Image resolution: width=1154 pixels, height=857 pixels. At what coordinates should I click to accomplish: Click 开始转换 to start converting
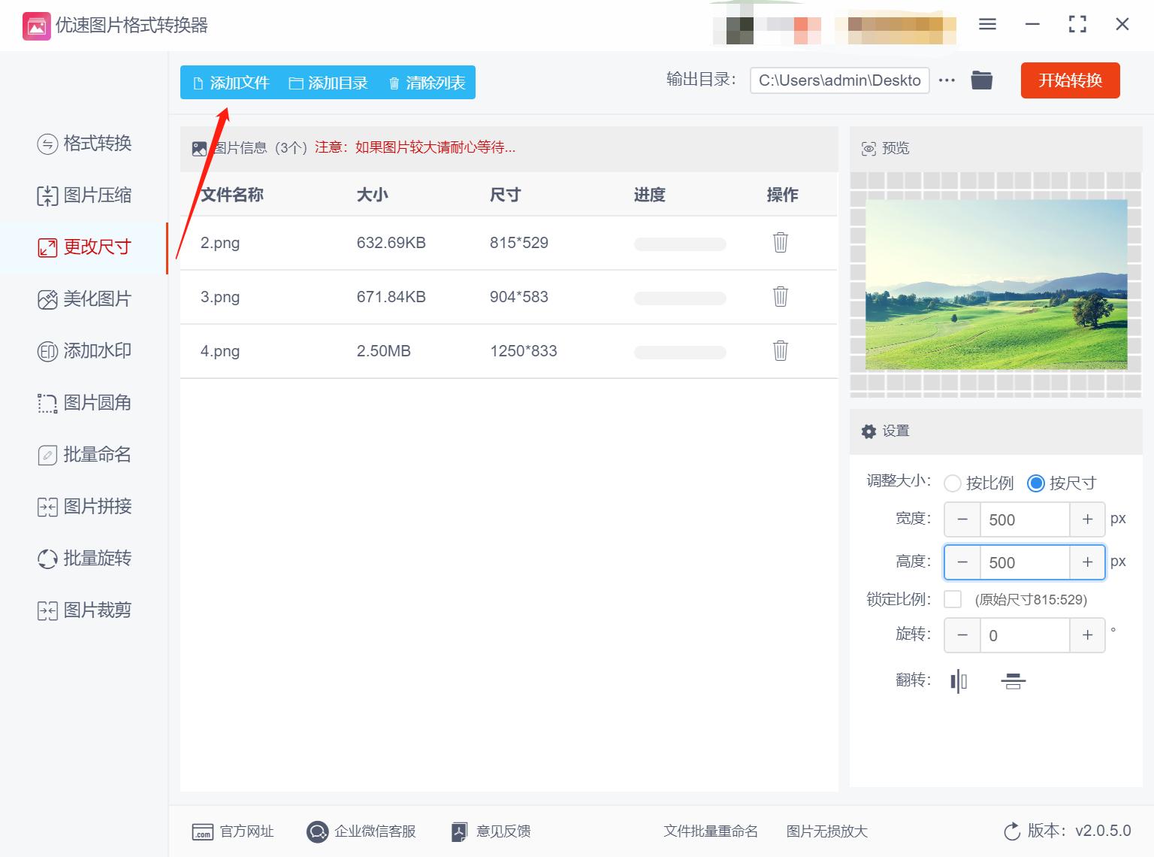tap(1070, 80)
